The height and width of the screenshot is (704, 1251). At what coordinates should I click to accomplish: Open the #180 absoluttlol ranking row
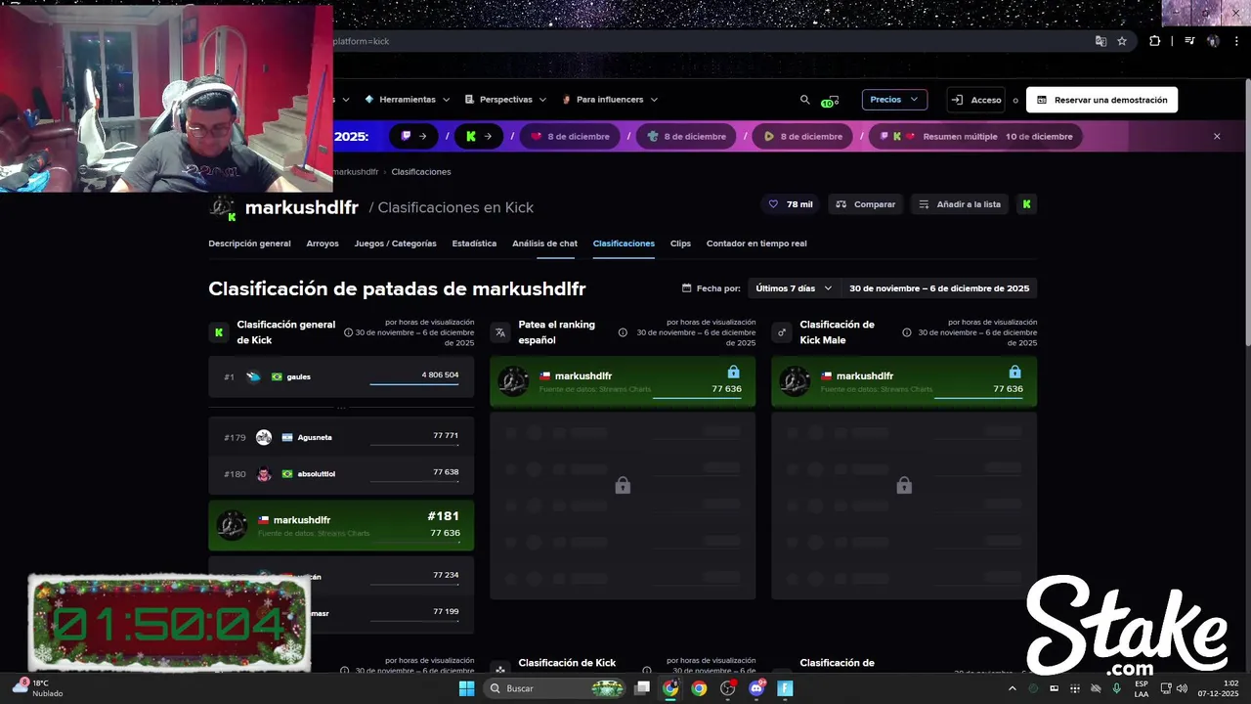341,474
